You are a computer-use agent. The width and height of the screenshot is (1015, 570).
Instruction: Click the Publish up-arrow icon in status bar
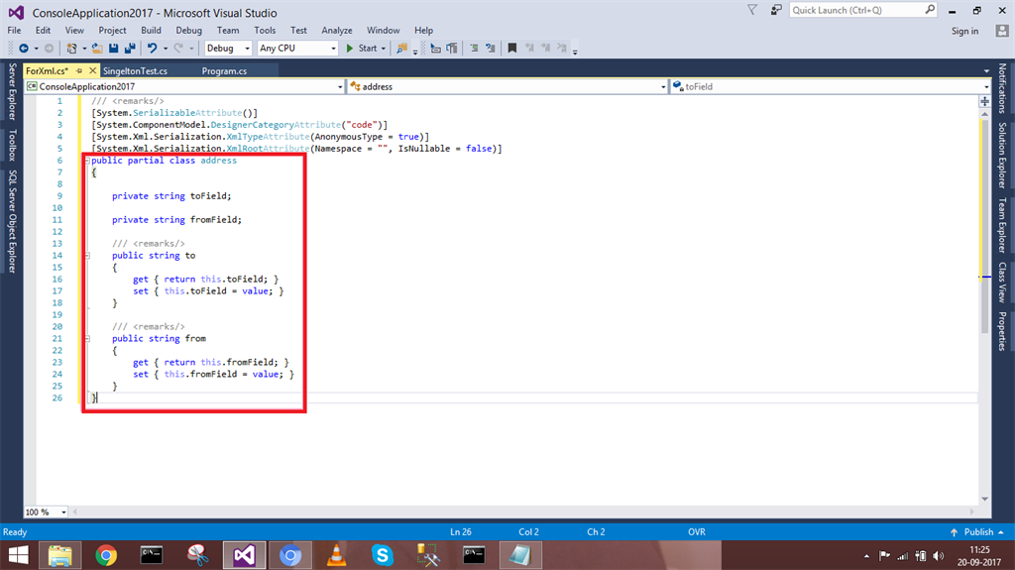click(954, 531)
